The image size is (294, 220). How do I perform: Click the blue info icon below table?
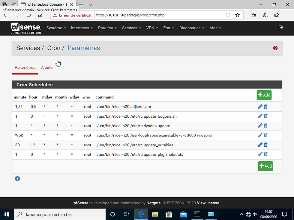(17, 179)
